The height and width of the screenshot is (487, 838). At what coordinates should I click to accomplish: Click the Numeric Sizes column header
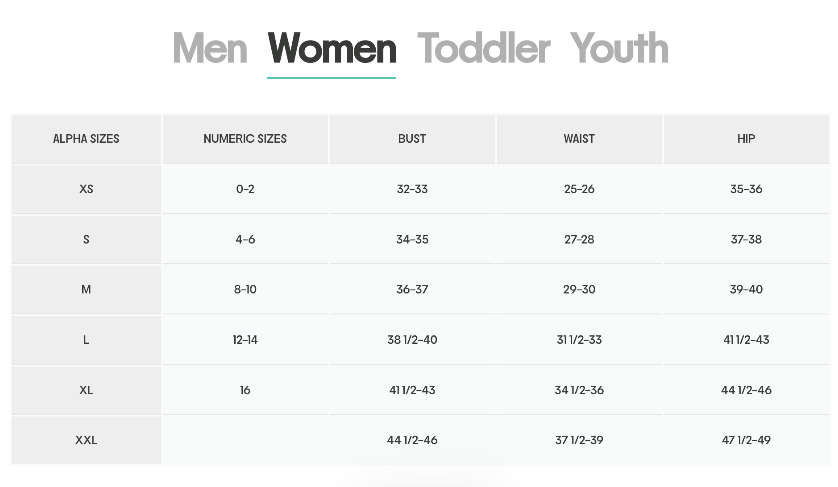(x=245, y=139)
